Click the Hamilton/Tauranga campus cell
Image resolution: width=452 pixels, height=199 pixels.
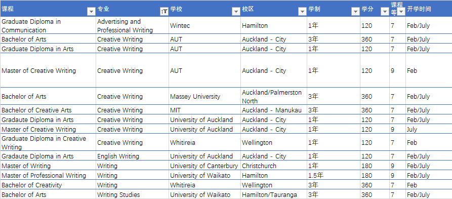click(x=274, y=194)
